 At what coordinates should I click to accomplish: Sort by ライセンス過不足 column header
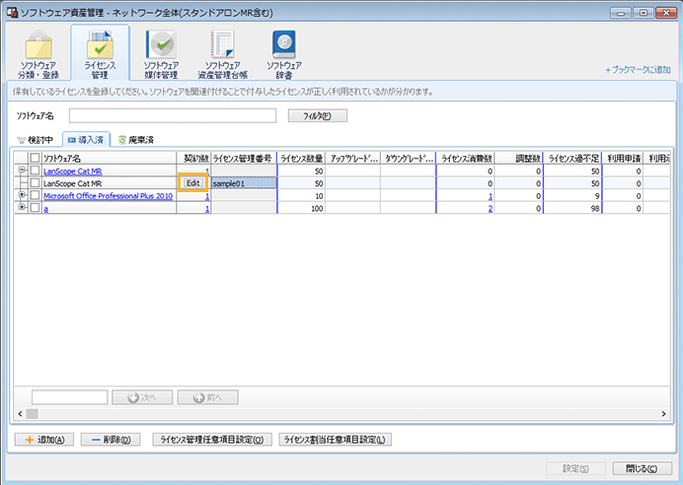tap(572, 159)
